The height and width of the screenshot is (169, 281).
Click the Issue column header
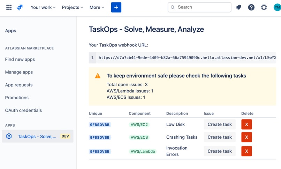coord(208,113)
